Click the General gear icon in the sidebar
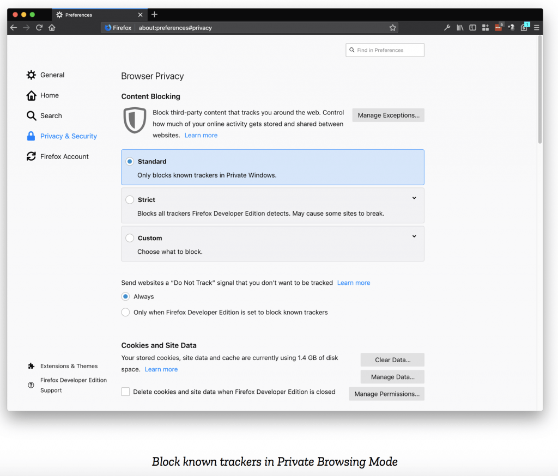This screenshot has height=476, width=558. pyautogui.click(x=31, y=75)
